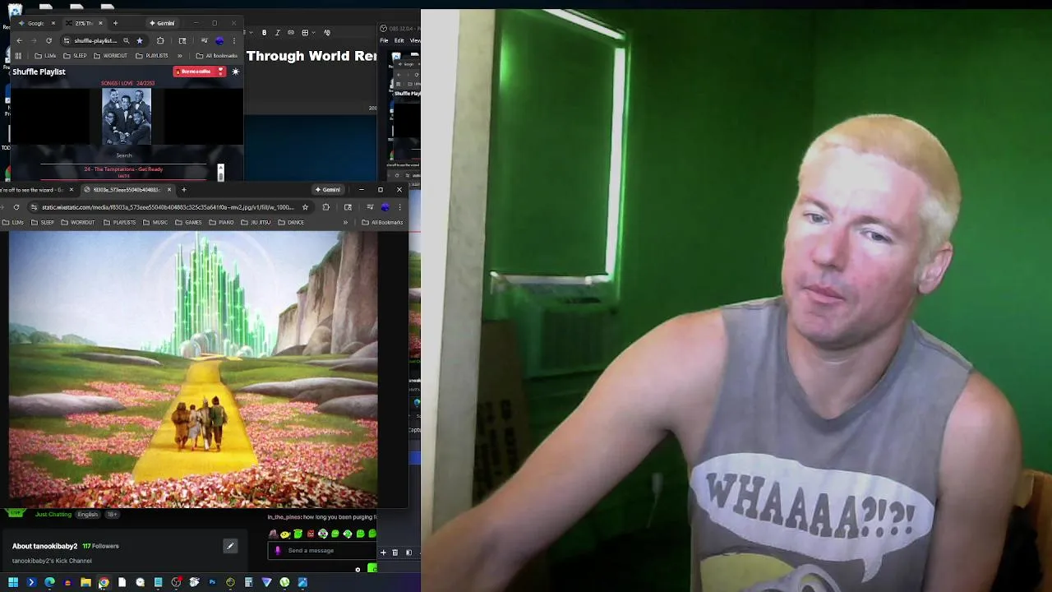Click the 18+ tag on Kick

point(112,515)
